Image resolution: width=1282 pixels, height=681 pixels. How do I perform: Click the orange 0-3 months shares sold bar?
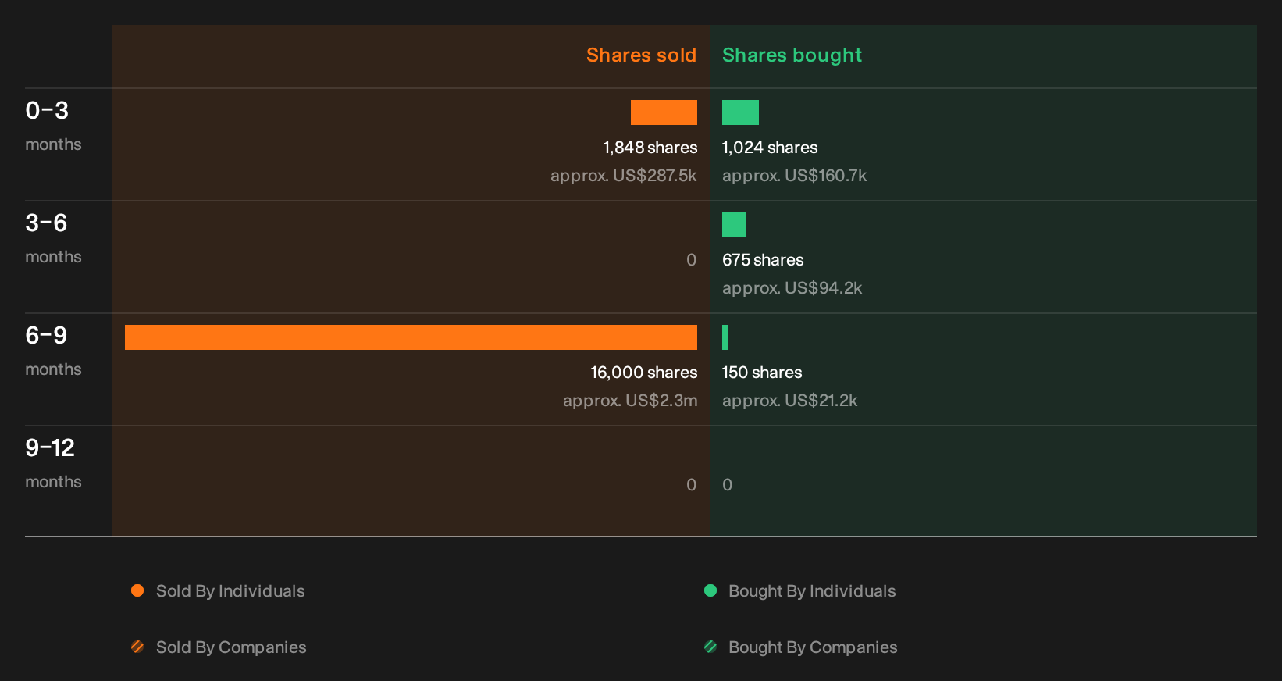click(x=664, y=112)
